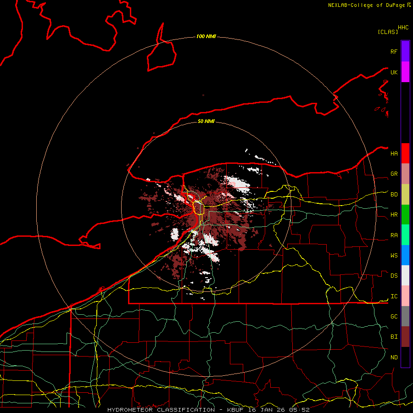The image size is (413, 413).
Task: Click the HR legend label
Action: pyautogui.click(x=394, y=215)
